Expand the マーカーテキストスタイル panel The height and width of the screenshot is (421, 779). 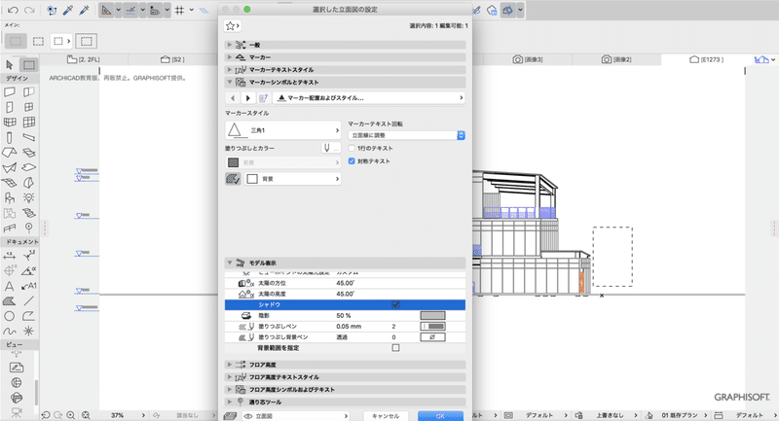coord(230,69)
